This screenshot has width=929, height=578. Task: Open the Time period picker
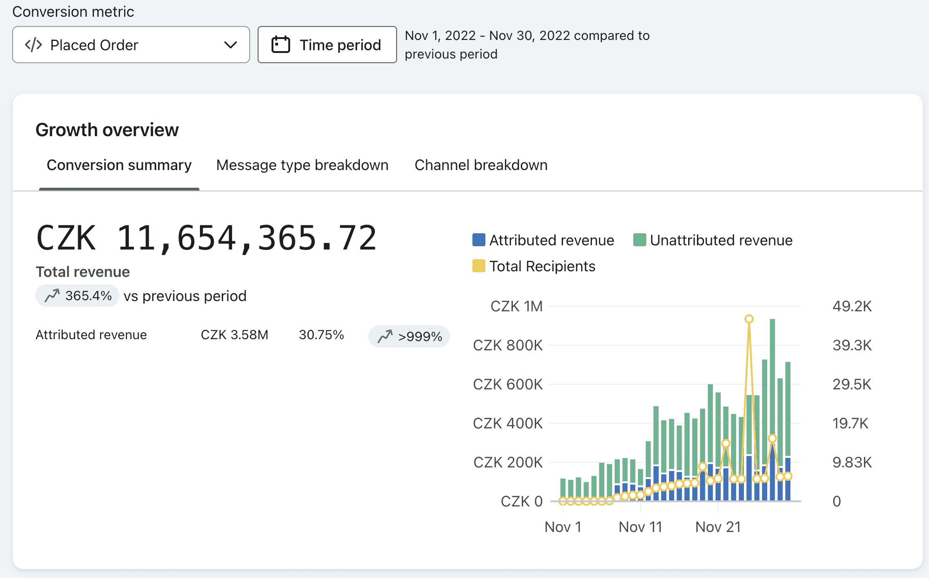pos(327,45)
